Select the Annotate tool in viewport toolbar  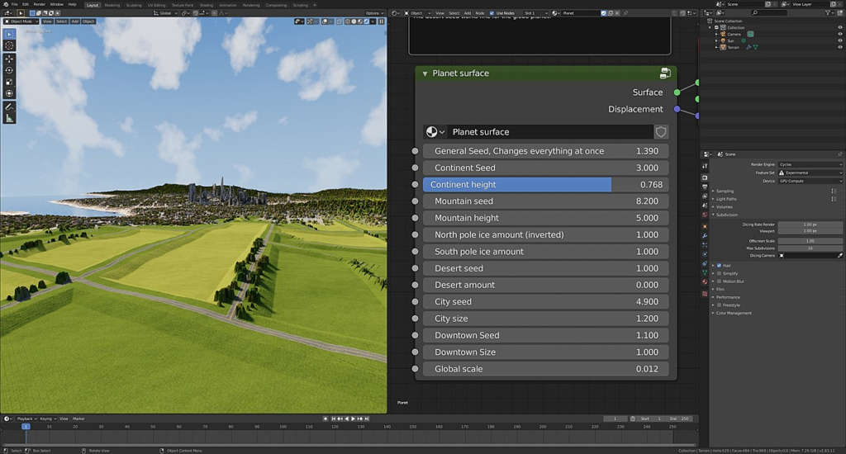9,106
